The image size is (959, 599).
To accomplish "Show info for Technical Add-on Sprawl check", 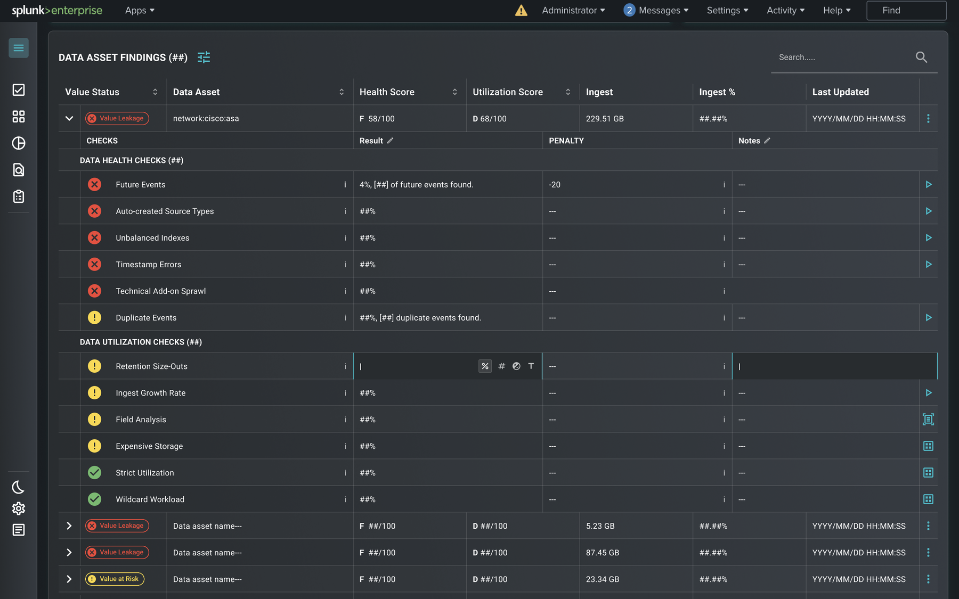I will 345,291.
